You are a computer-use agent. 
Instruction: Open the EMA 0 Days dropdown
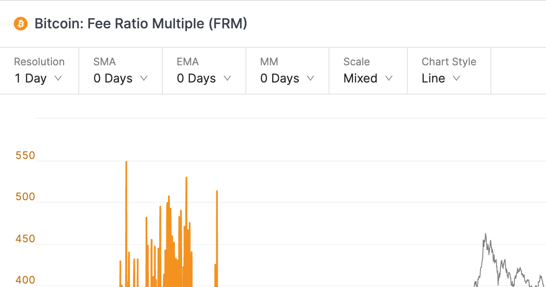coord(204,70)
